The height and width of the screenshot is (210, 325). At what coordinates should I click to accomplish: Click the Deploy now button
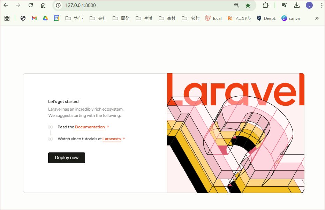67,158
